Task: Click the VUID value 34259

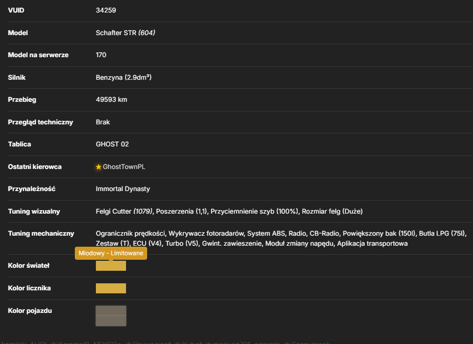Action: (106, 10)
